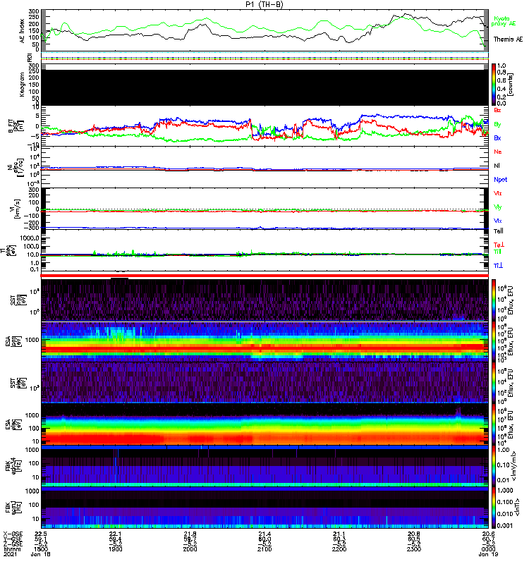Screen dimensions: 529x564
Task: Click the Y-GSE value 59.4
Action: (x=115, y=539)
